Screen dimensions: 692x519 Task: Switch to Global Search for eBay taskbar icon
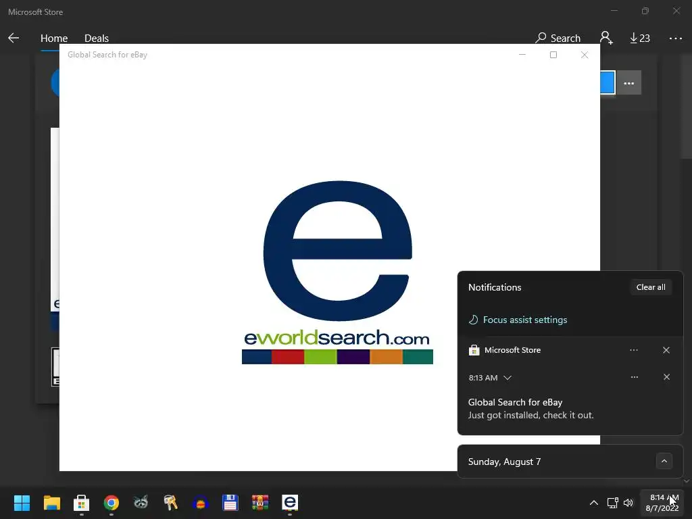(290, 503)
